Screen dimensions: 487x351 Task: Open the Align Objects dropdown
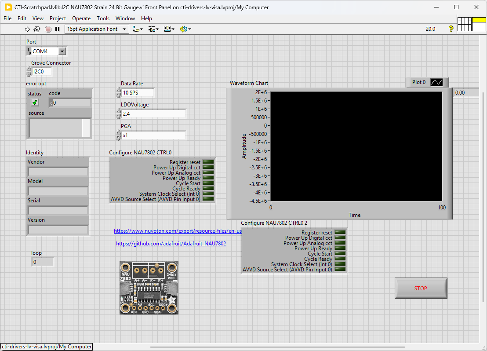tap(138, 29)
